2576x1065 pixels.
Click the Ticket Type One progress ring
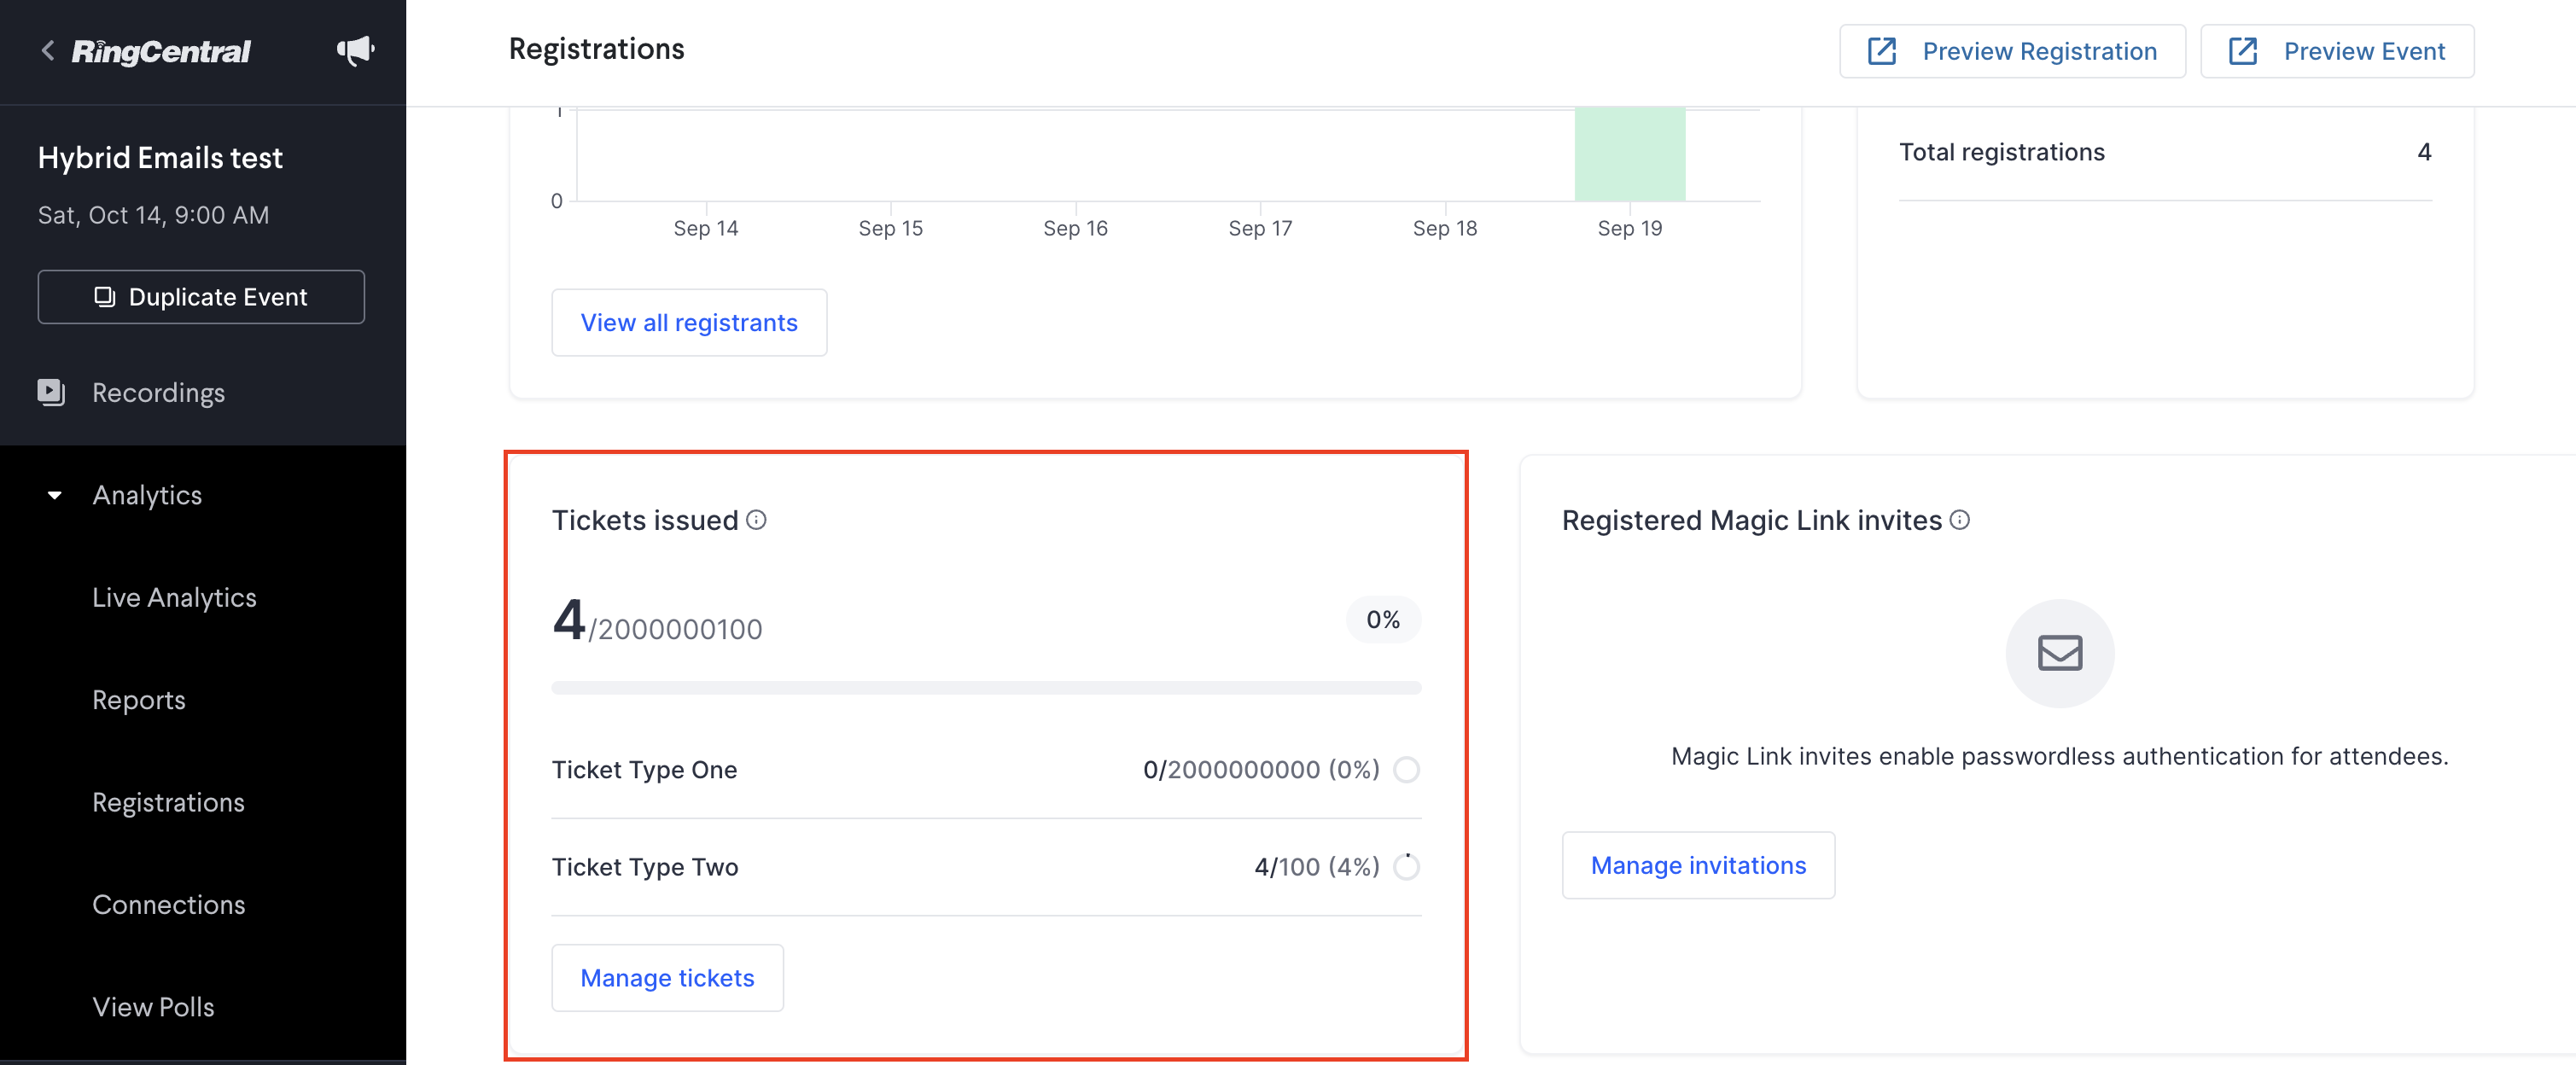(x=1406, y=770)
